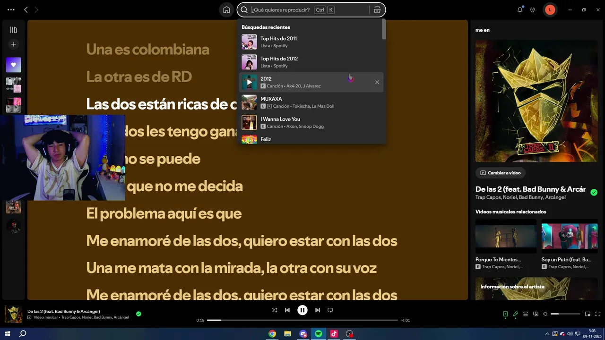Open Windows Start menu

point(8,334)
